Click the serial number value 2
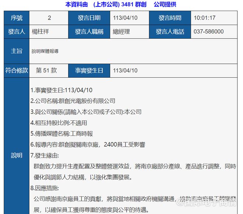This screenshot has height=214, width=243. (x=49, y=18)
